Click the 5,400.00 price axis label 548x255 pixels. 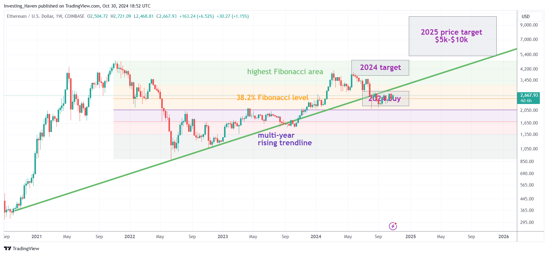click(x=529, y=55)
